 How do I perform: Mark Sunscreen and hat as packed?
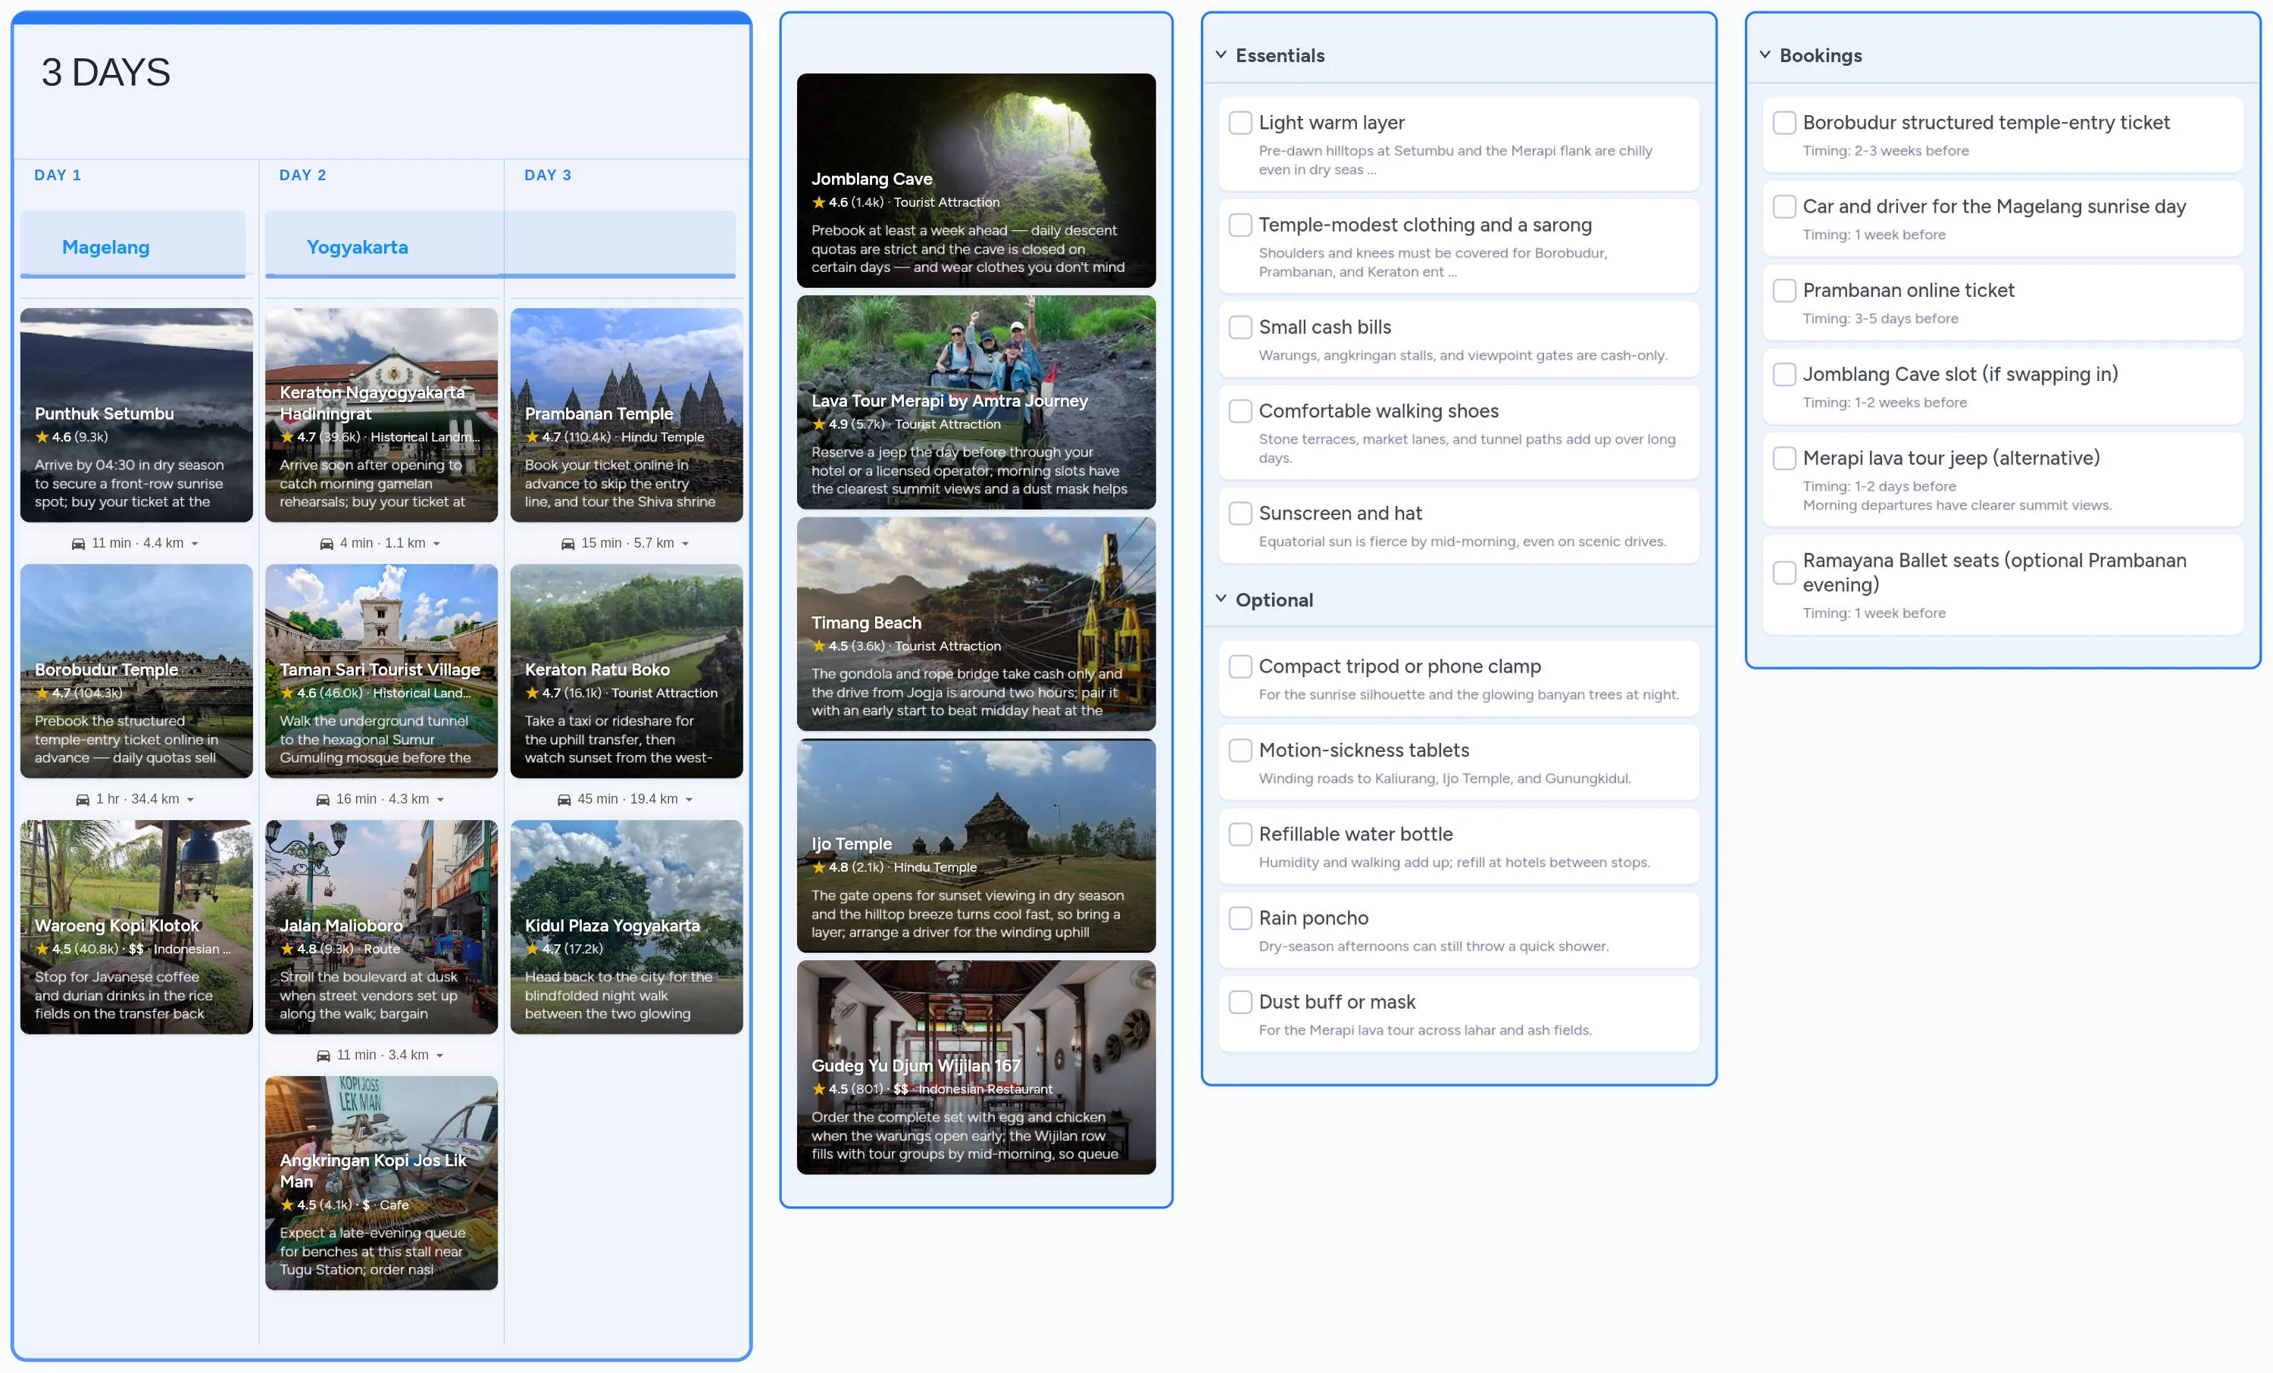[x=1241, y=513]
